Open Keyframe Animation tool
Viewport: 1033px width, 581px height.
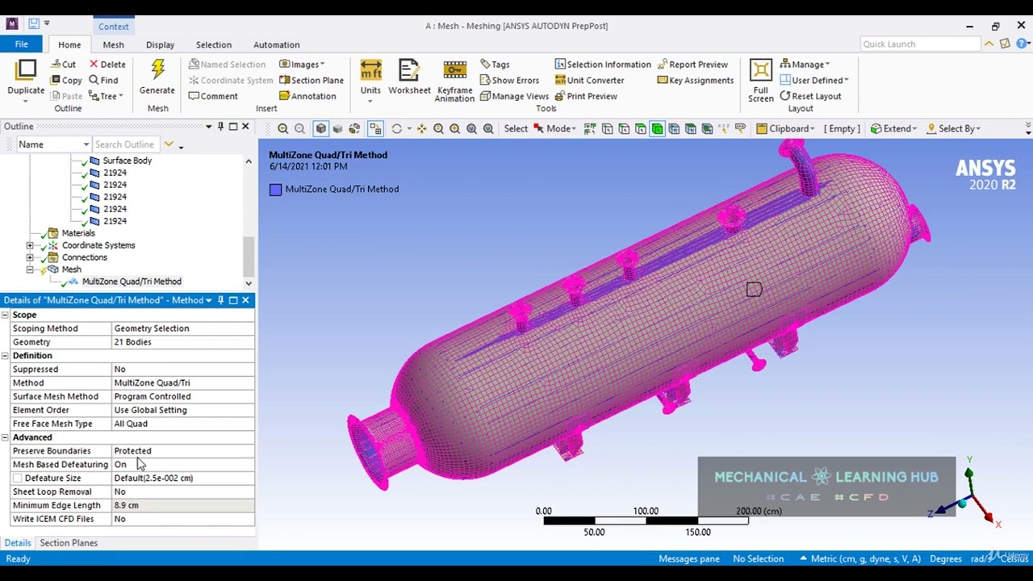[x=454, y=81]
